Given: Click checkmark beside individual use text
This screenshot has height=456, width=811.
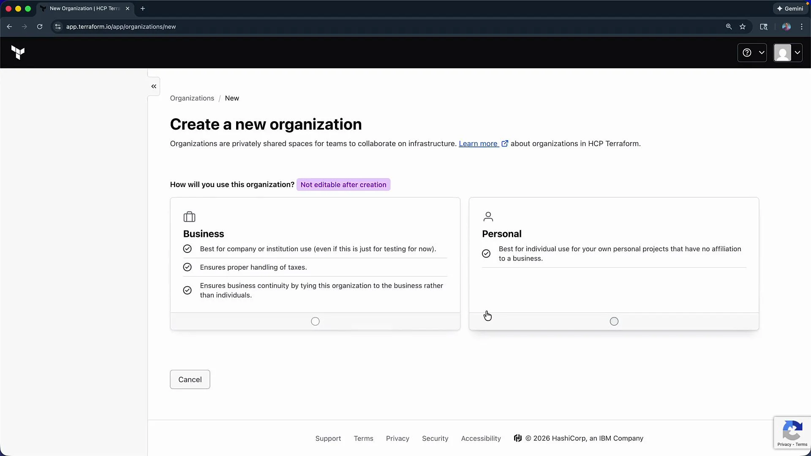Looking at the screenshot, I should 486,253.
